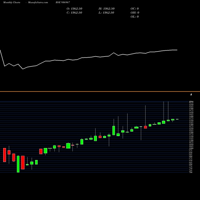Image resolution: width=200 pixels, height=200 pixels.
Task: Open the MunafaSutra.com label
Action: 38,2
